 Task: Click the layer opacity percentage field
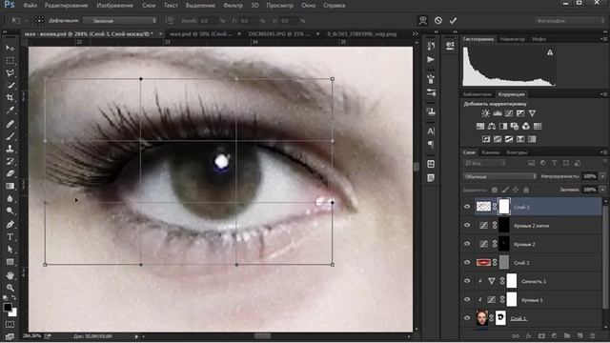[590, 176]
